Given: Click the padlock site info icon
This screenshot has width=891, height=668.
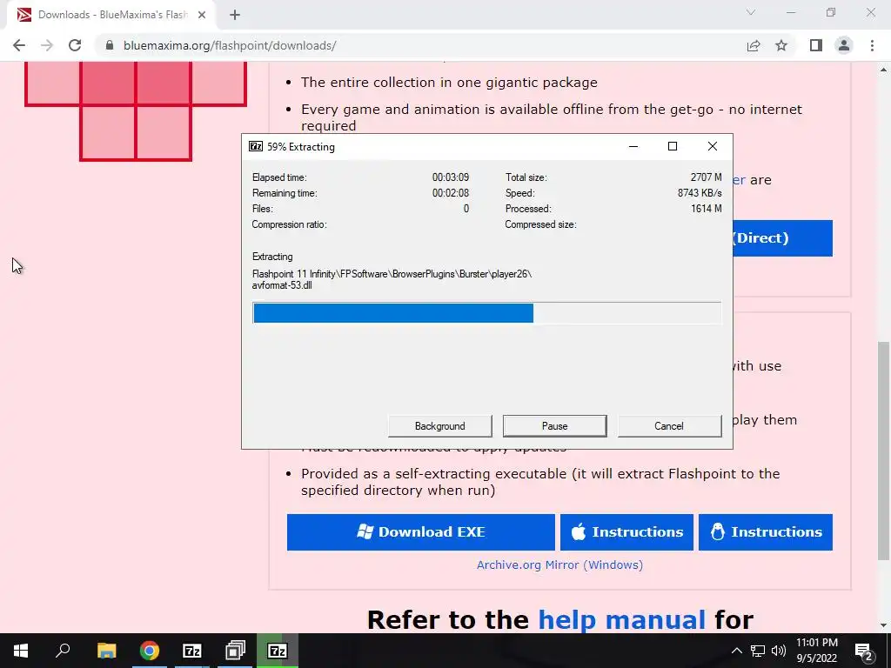Looking at the screenshot, I should (x=110, y=45).
